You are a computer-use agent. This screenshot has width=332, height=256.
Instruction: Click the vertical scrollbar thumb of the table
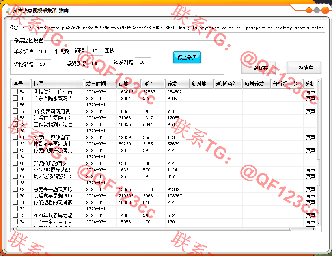(319, 173)
